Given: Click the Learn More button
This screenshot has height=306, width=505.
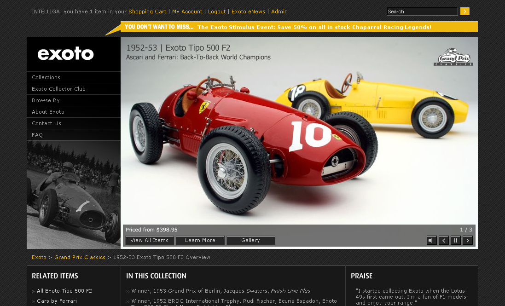Looking at the screenshot, I should (200, 240).
